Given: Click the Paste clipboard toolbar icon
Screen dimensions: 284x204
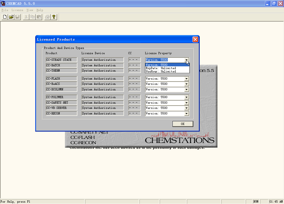Looking at the screenshot, I should 39,17.
